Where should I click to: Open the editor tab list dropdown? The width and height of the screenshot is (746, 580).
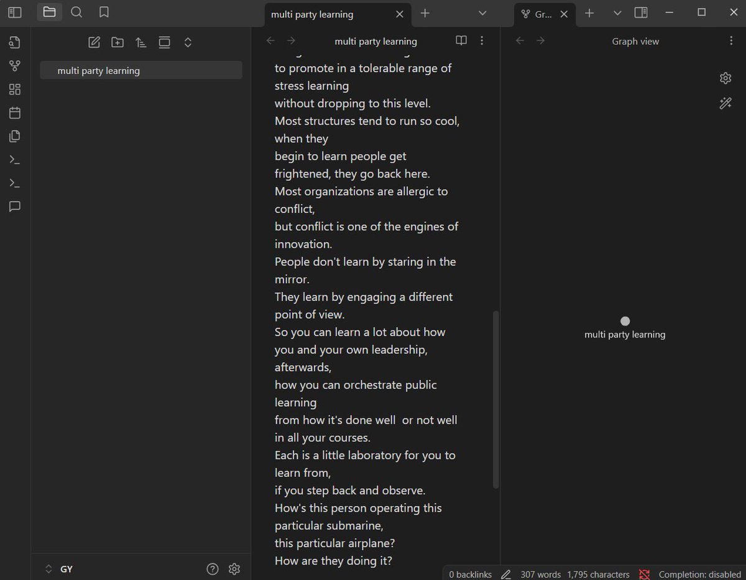click(482, 13)
